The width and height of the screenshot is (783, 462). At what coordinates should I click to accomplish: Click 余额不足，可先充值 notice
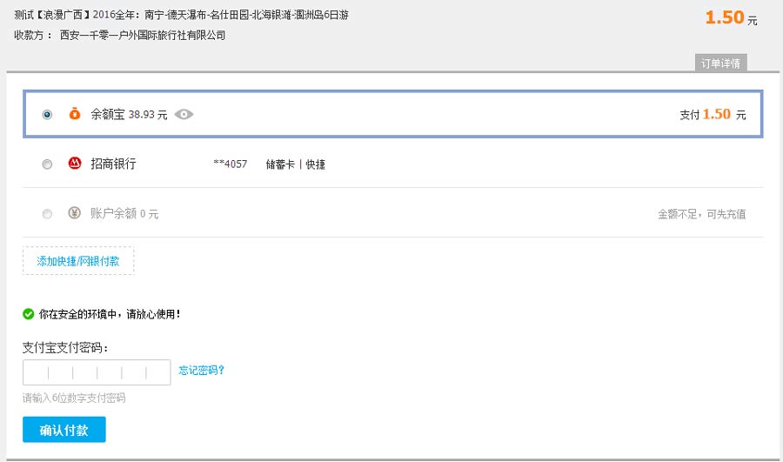[701, 214]
